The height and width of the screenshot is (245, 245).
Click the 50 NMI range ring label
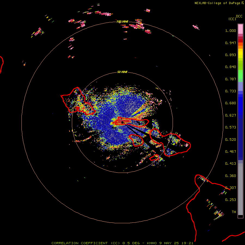[x=122, y=72]
